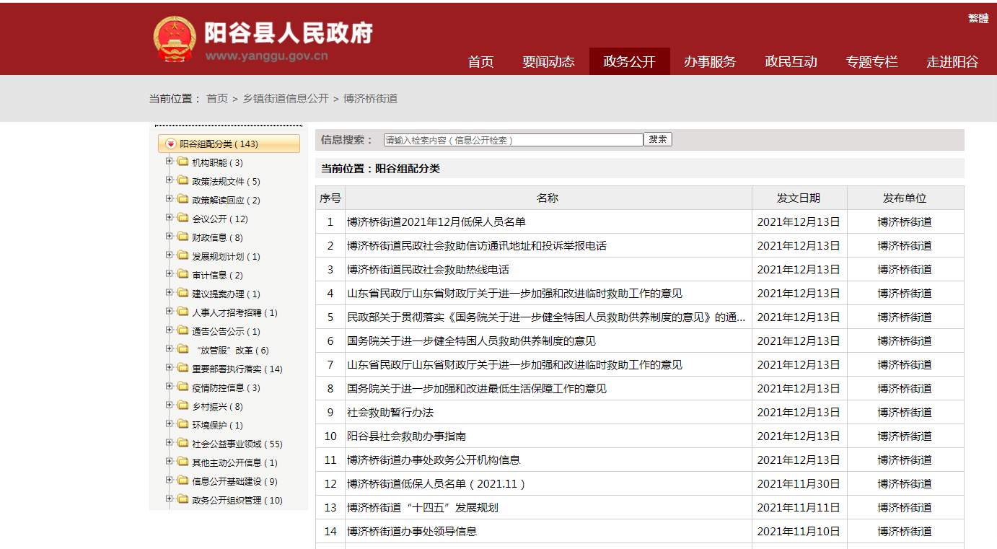
Task: Open the 办事服务 navigation menu item
Action: pos(710,61)
